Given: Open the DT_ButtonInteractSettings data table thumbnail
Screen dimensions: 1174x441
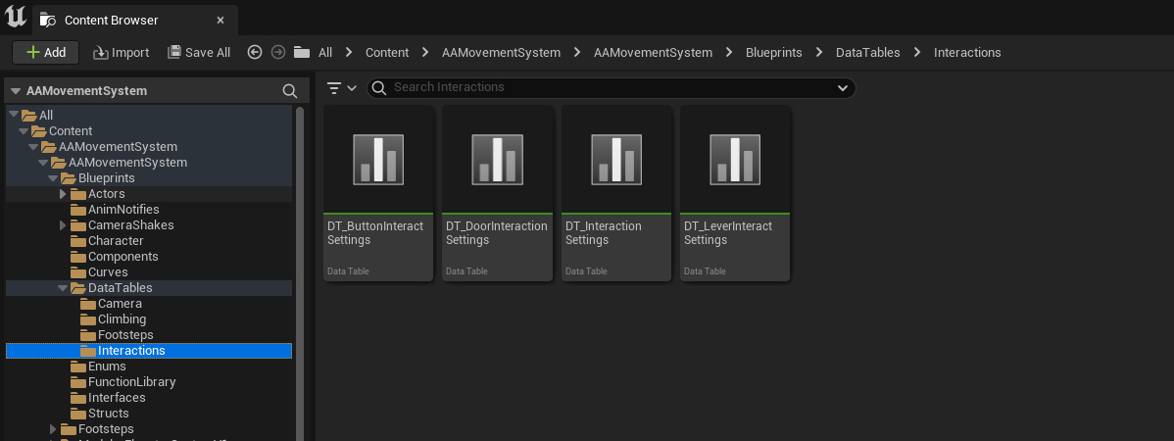Looking at the screenshot, I should (378, 159).
